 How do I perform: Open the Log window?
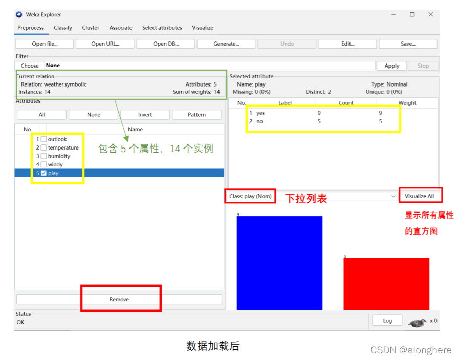[x=387, y=321]
